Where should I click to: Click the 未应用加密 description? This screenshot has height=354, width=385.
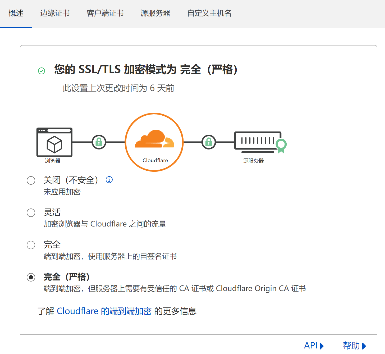pyautogui.click(x=62, y=192)
